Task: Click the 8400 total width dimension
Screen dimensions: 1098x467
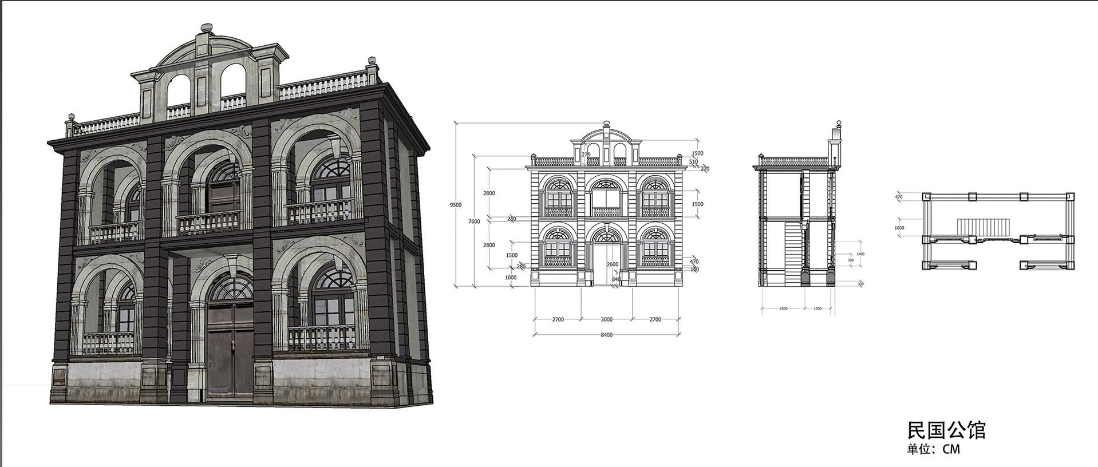Action: click(x=606, y=335)
